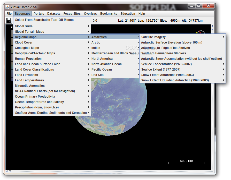The width and height of the screenshot is (231, 180).
Task: Select Antarctica to Edge of Ice Shelves
Action: [x=182, y=48]
